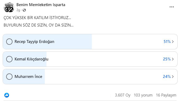Open the 103 yorum comments link
This screenshot has height=101, width=180.
click(143, 95)
